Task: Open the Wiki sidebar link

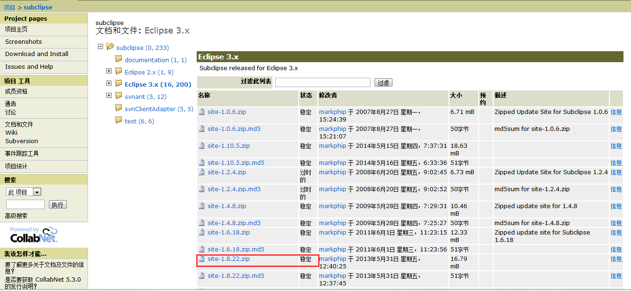Action: click(11, 133)
